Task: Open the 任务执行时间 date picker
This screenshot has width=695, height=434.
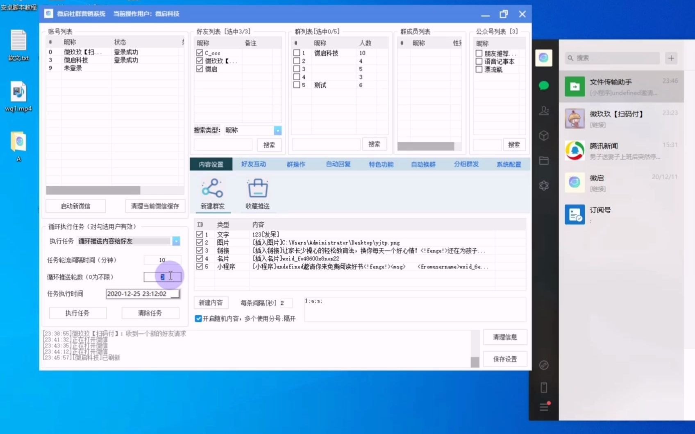Action: [x=175, y=294]
